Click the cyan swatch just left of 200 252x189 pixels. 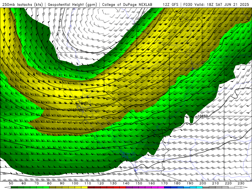(x=199, y=187)
